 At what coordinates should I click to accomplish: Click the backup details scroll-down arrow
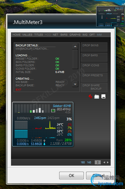click(x=75, y=84)
